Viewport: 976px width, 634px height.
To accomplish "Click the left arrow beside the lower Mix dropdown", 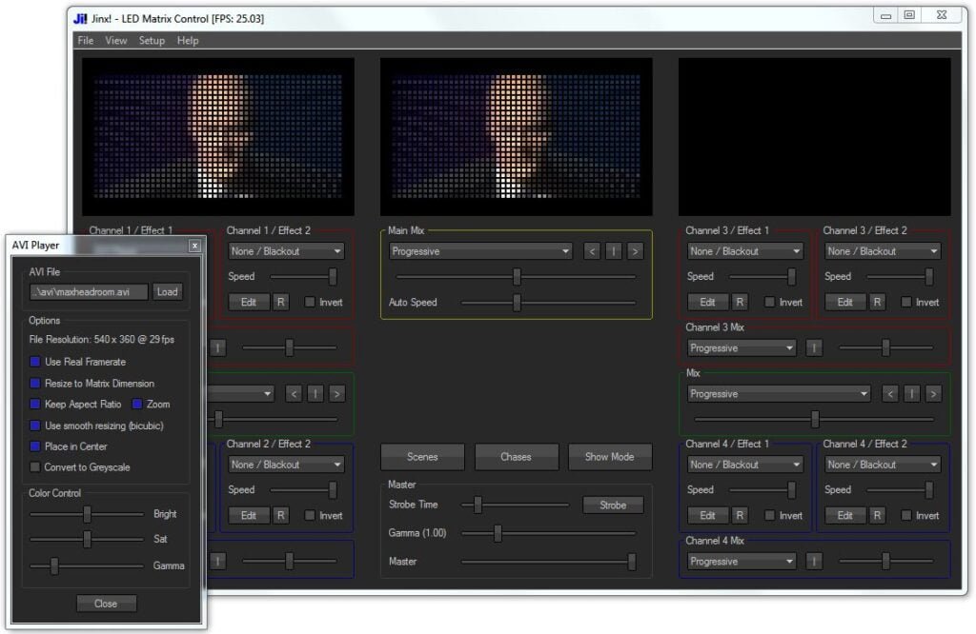I will tap(892, 393).
